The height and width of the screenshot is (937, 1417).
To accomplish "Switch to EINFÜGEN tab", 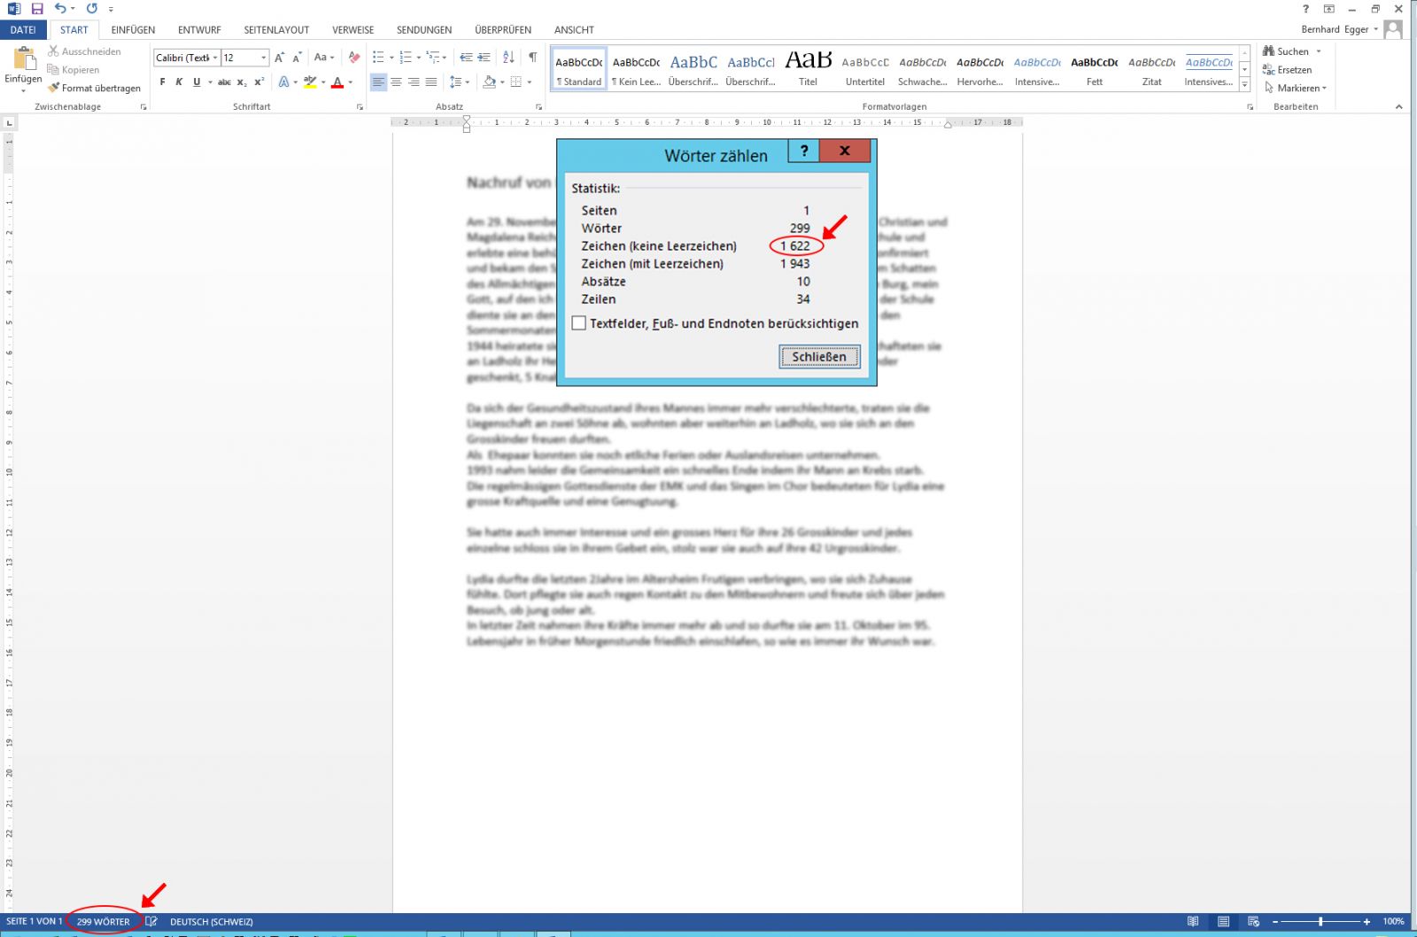I will [x=133, y=29].
